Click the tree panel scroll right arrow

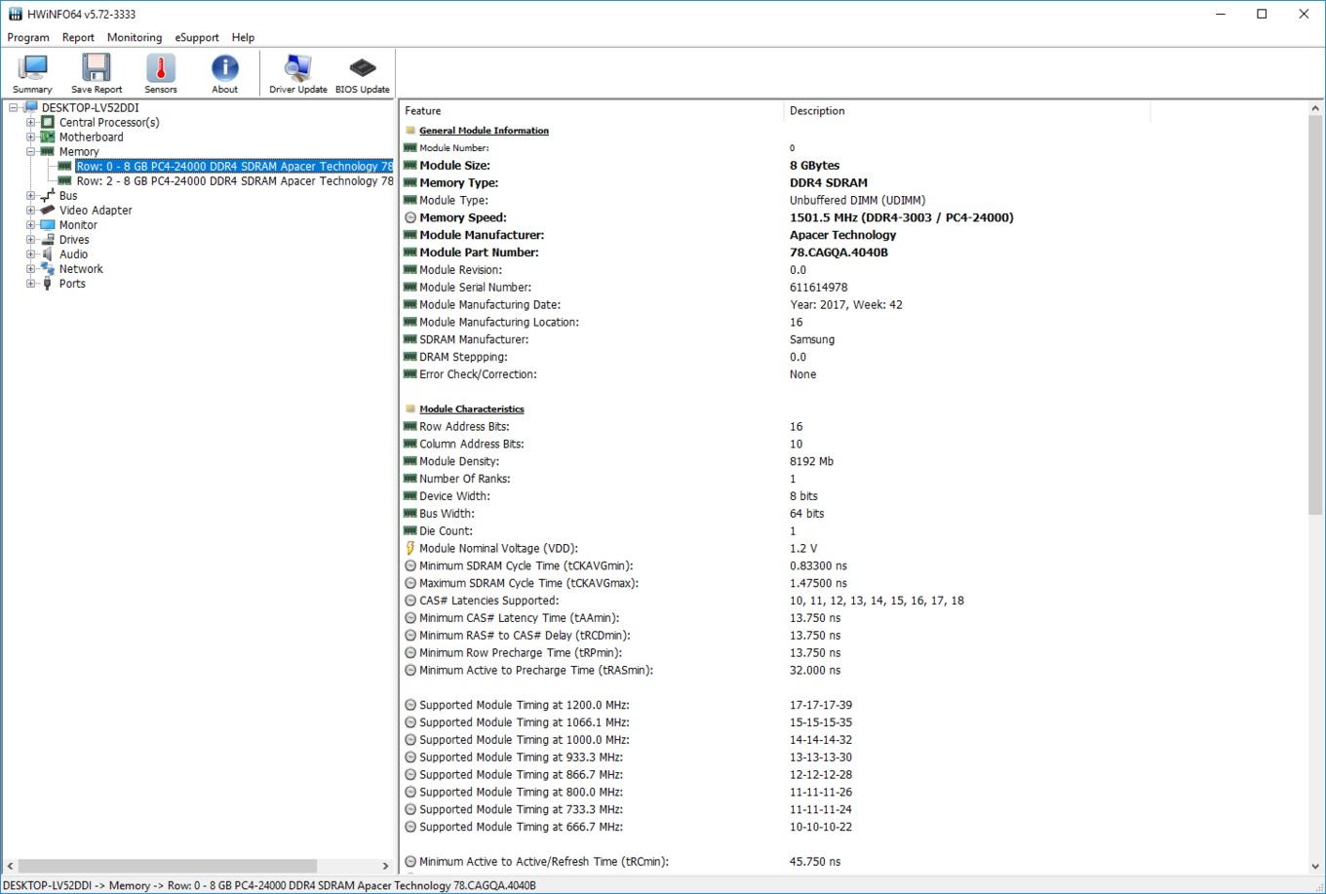tap(385, 866)
